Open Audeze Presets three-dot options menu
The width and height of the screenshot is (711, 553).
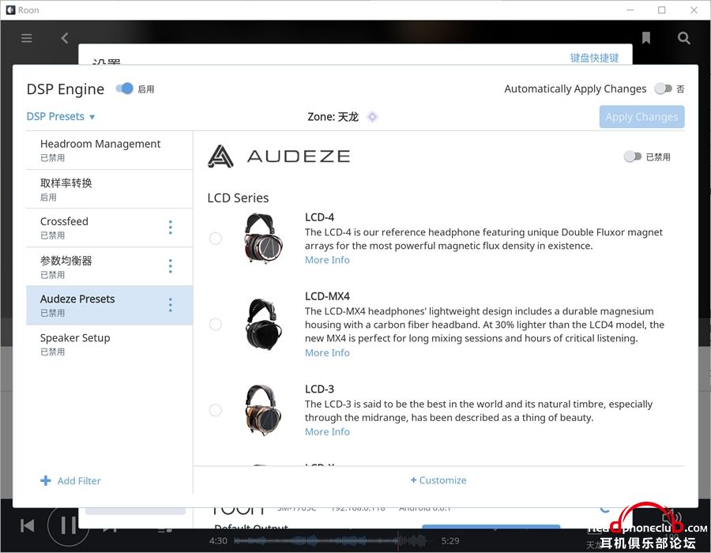(171, 305)
